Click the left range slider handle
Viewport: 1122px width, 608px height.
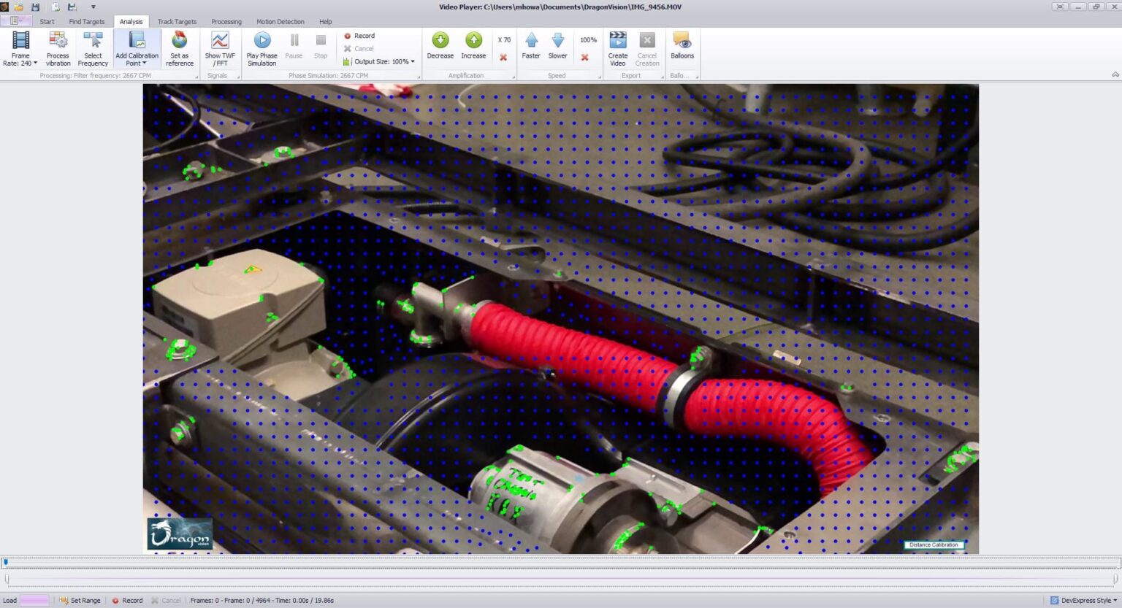(7, 579)
